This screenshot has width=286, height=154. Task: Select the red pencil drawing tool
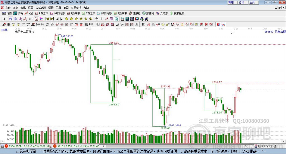coord(4,24)
